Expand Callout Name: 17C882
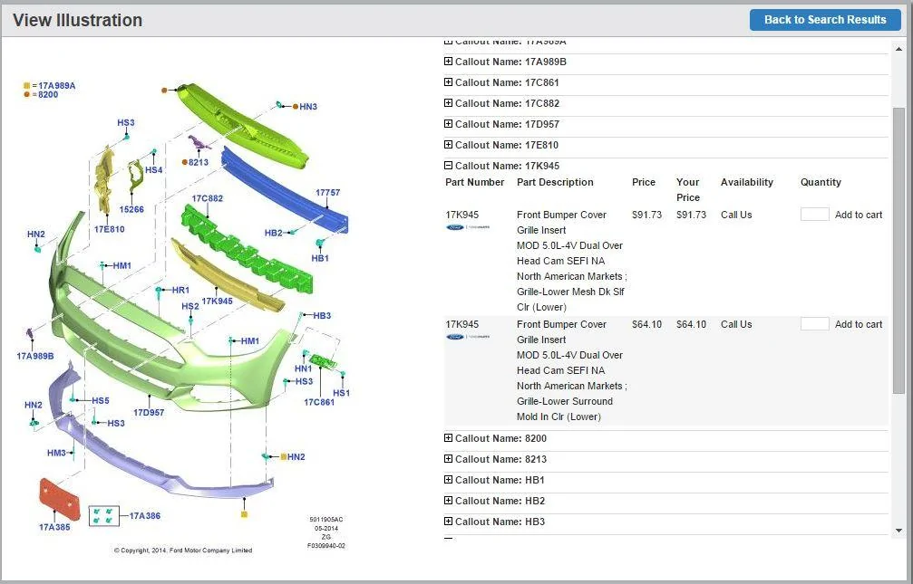Image resolution: width=913 pixels, height=584 pixels. 448,103
